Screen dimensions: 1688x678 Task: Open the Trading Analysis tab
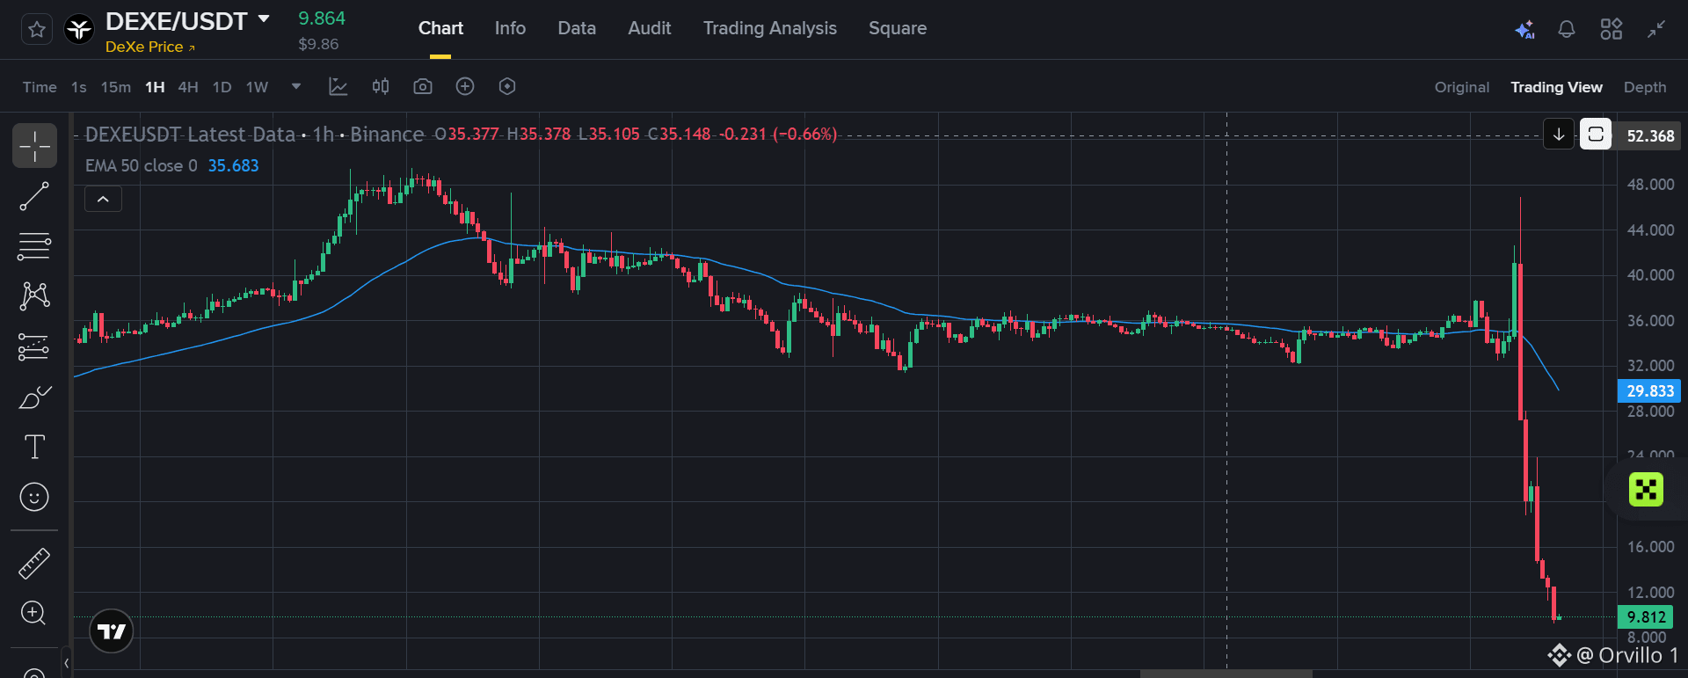(770, 28)
